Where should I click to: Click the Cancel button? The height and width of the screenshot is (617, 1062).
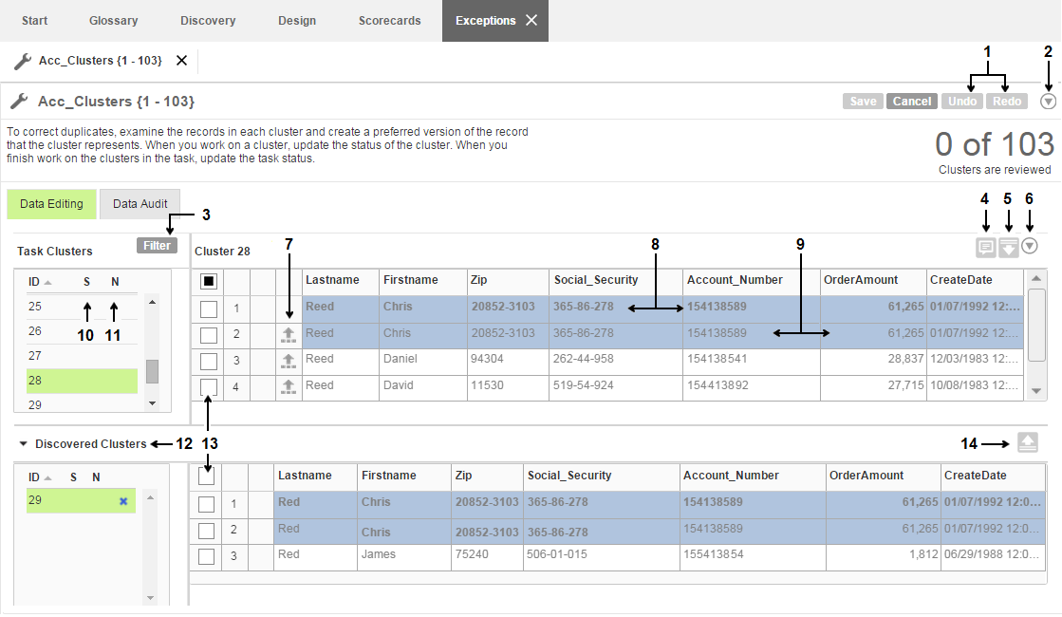pos(912,102)
